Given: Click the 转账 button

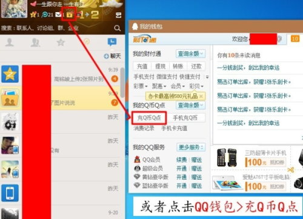Looking at the screenshot, I should [x=178, y=67].
